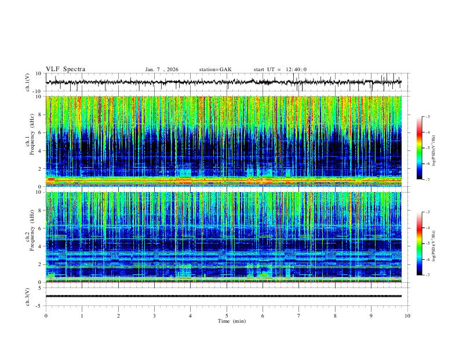The image size is (459, 354).
Task: Click the "-4" tick on ch.2 colorbar
Action: 427,228
